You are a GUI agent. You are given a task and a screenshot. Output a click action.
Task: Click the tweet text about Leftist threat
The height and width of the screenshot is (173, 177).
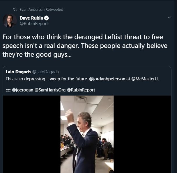pyautogui.click(x=83, y=46)
